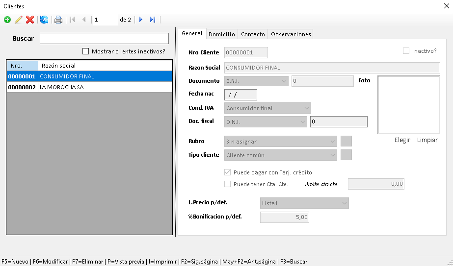
Task: Open the Observaciones tab
Action: [291, 34]
